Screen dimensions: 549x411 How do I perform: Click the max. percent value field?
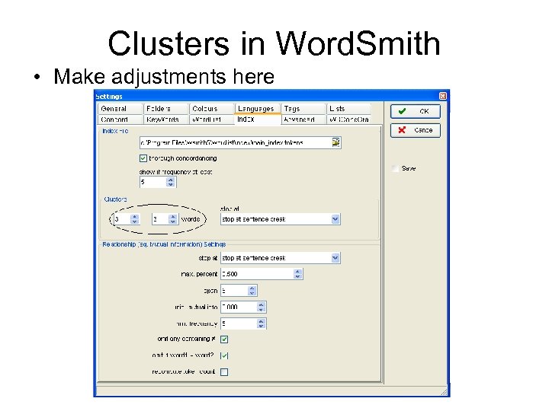pos(257,274)
